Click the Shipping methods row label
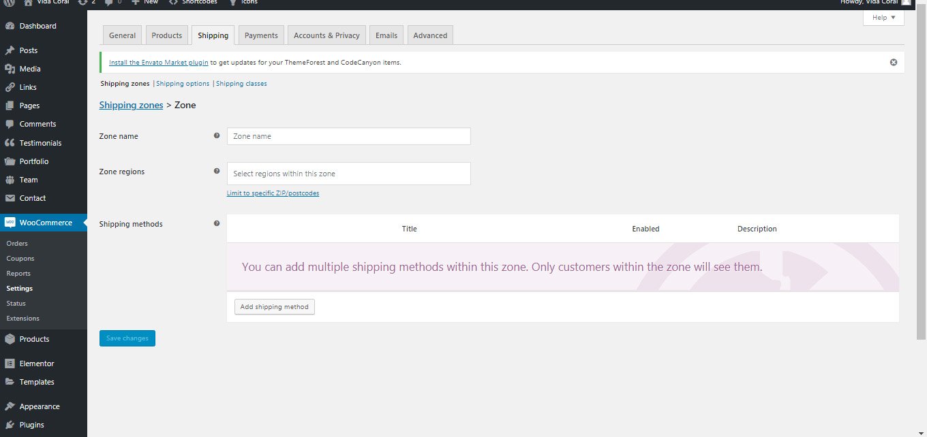The image size is (927, 437). pos(131,224)
